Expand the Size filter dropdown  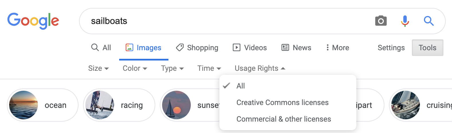99,68
